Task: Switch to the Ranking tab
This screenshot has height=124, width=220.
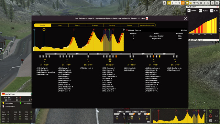Action: [112, 25]
